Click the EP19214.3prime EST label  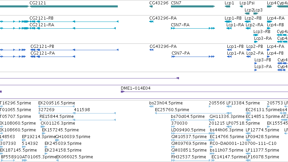tap(39, 137)
